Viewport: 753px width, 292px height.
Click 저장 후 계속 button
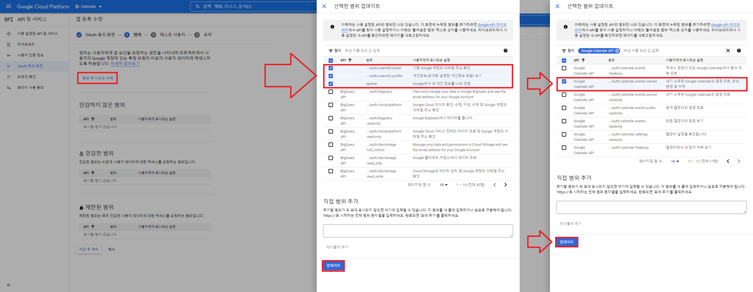pos(89,249)
